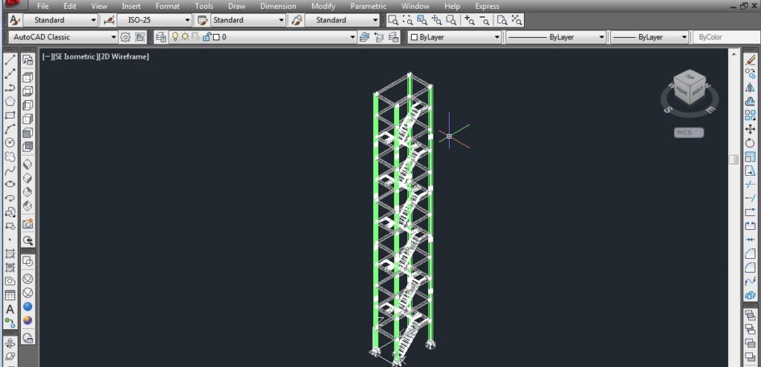Open the Modify menu

(x=323, y=6)
